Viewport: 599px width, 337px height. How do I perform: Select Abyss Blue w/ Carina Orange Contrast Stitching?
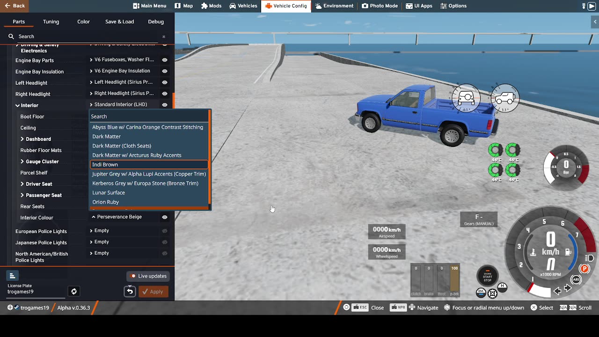148,127
